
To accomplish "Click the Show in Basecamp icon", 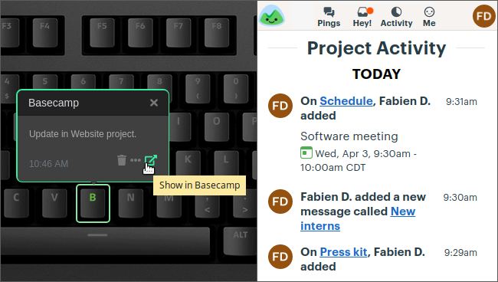I will coord(150,160).
